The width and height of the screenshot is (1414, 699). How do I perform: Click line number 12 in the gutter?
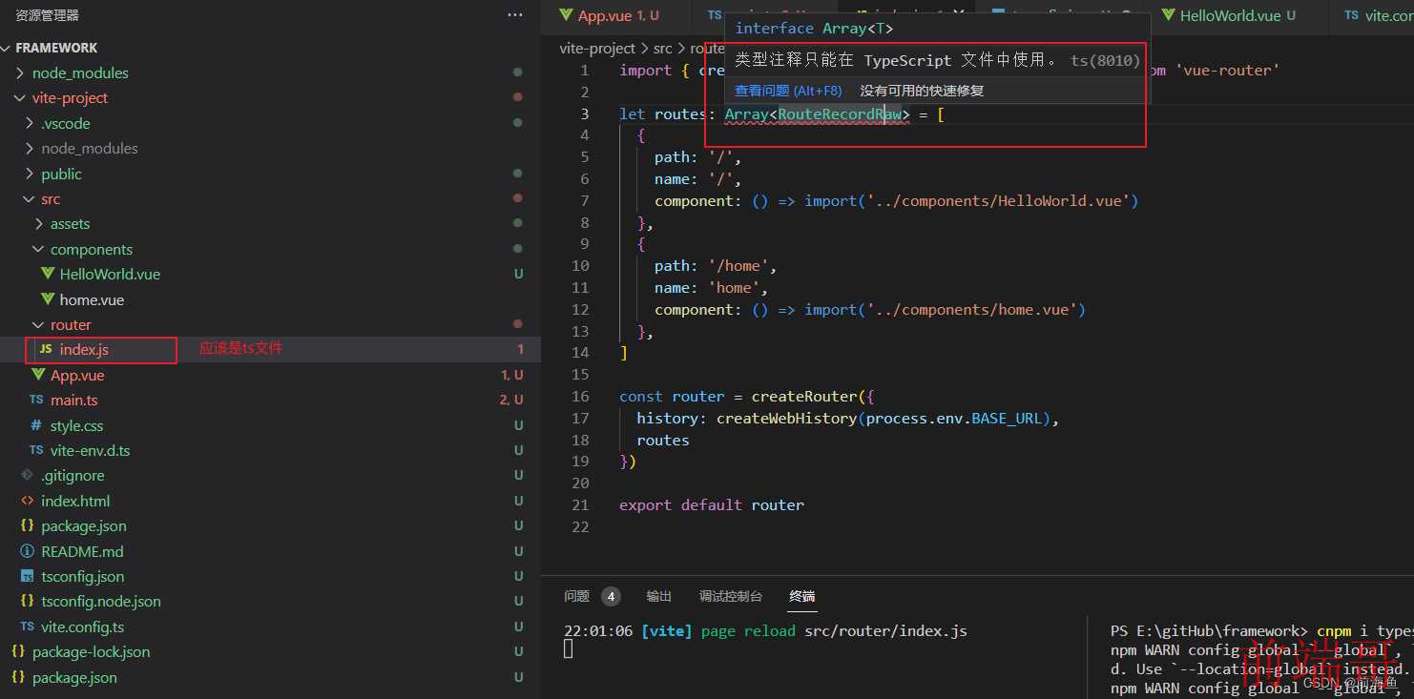(x=580, y=310)
